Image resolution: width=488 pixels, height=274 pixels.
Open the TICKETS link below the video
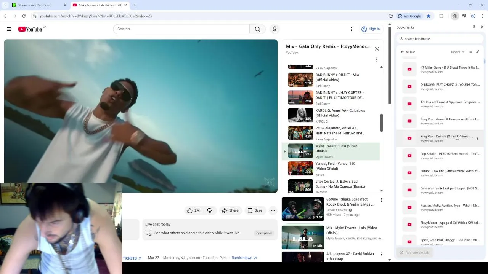pos(132,258)
